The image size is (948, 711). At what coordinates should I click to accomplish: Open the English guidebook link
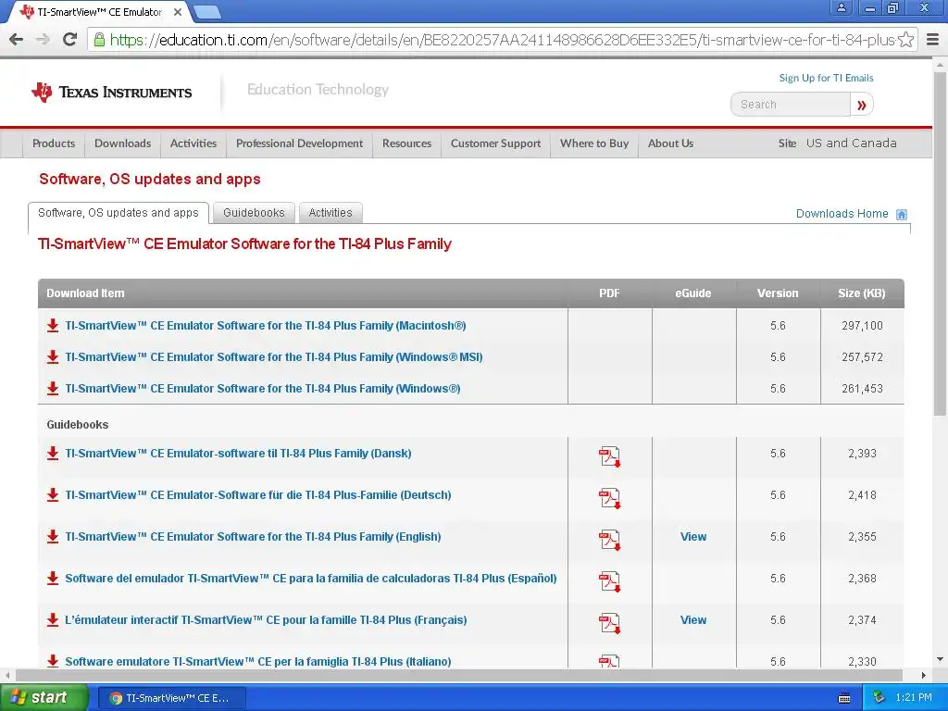point(253,536)
